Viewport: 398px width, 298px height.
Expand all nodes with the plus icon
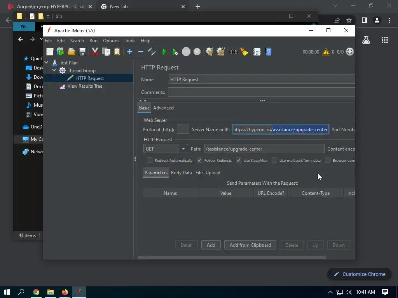click(130, 52)
